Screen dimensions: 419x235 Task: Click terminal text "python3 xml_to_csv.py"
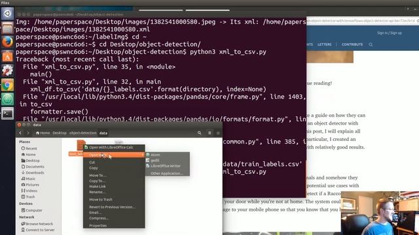[x=228, y=52]
